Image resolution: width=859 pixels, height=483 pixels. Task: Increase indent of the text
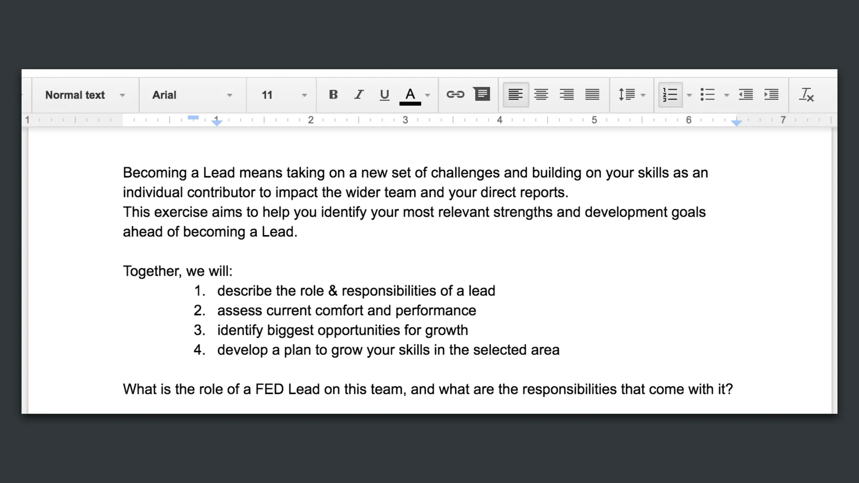pos(771,95)
